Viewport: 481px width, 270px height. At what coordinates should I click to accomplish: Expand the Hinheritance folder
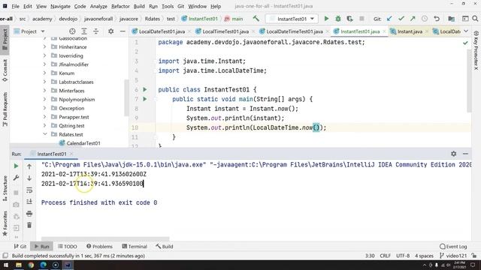(45, 46)
